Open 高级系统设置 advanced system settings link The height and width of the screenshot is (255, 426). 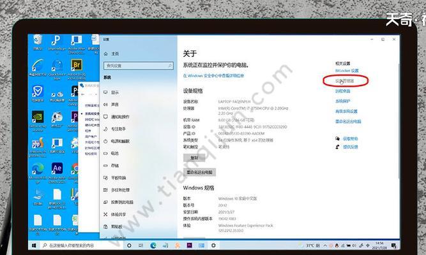(346, 111)
